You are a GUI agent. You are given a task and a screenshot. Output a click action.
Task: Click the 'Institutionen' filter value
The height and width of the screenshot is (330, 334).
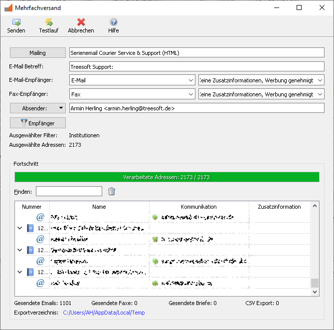84,135
